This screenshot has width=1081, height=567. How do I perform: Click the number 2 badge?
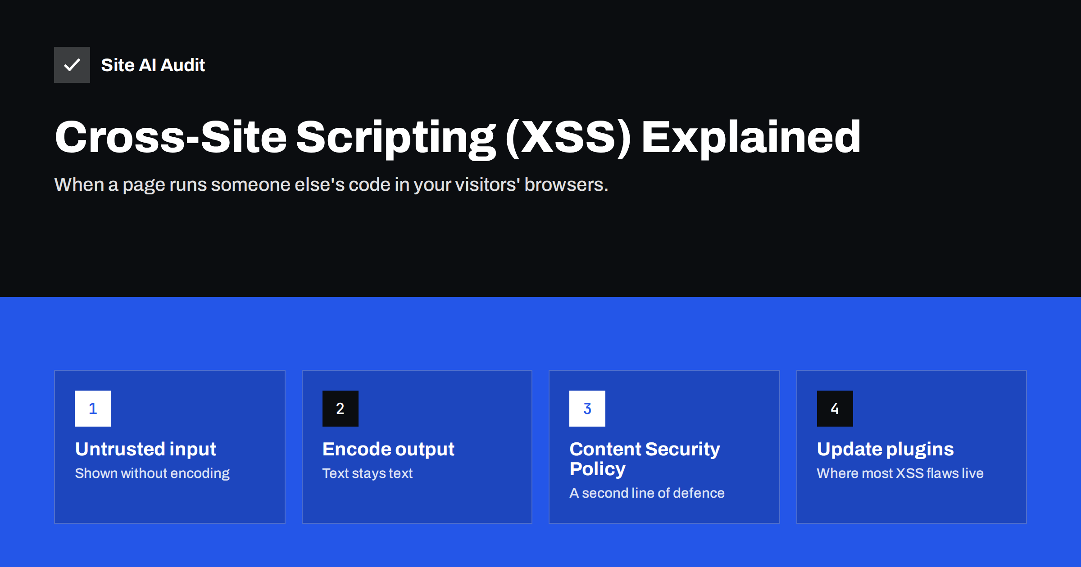341,409
